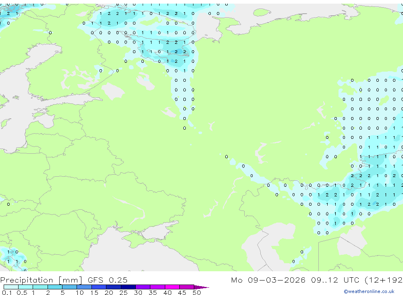Screen dimensions: 403x295
Task: Select the 5–10 mm blue legend swatch
Action: click(x=70, y=287)
